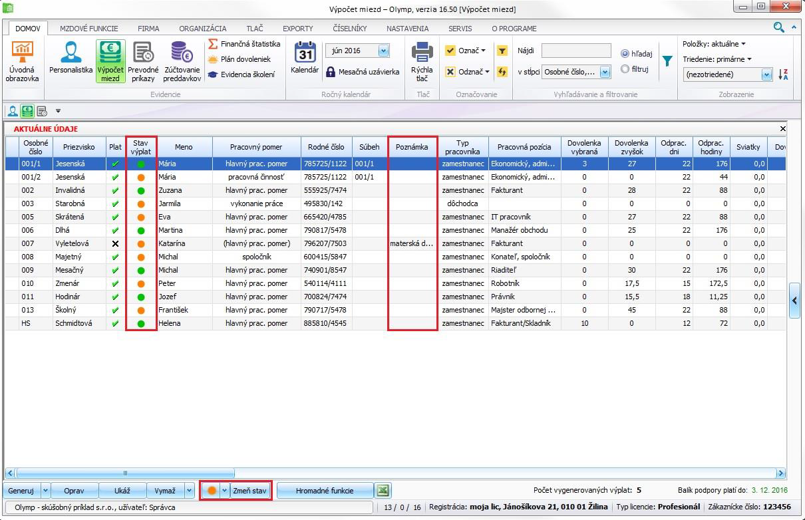
Task: Click the Stav výplat column header
Action: 140,146
